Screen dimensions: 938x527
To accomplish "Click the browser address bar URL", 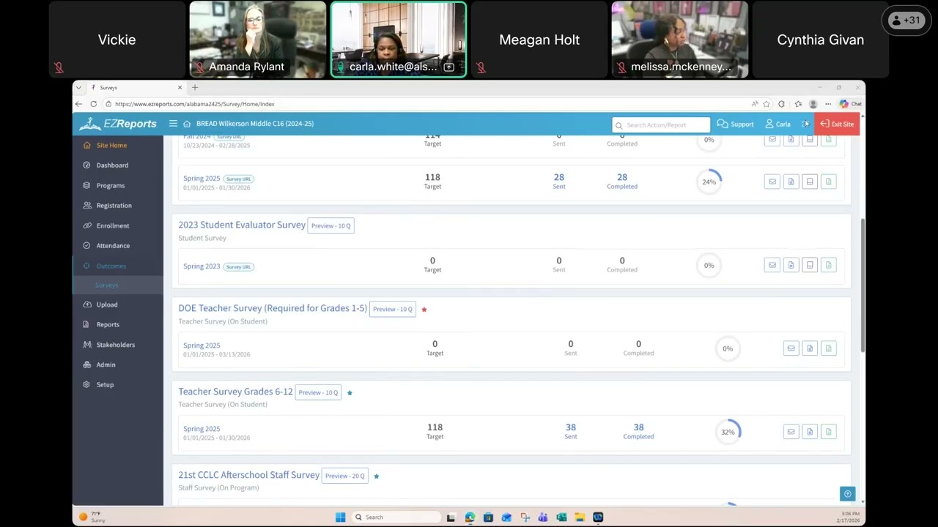I will pos(195,104).
